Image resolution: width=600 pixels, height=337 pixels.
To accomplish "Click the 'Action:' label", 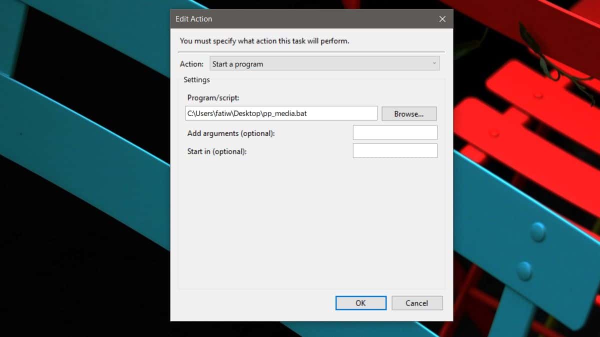I will [x=191, y=64].
